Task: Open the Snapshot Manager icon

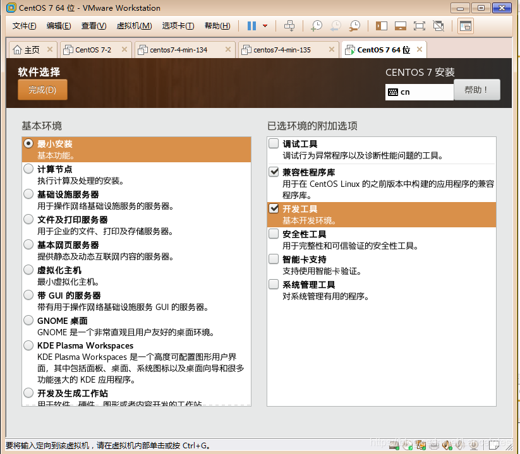Action: click(x=354, y=25)
